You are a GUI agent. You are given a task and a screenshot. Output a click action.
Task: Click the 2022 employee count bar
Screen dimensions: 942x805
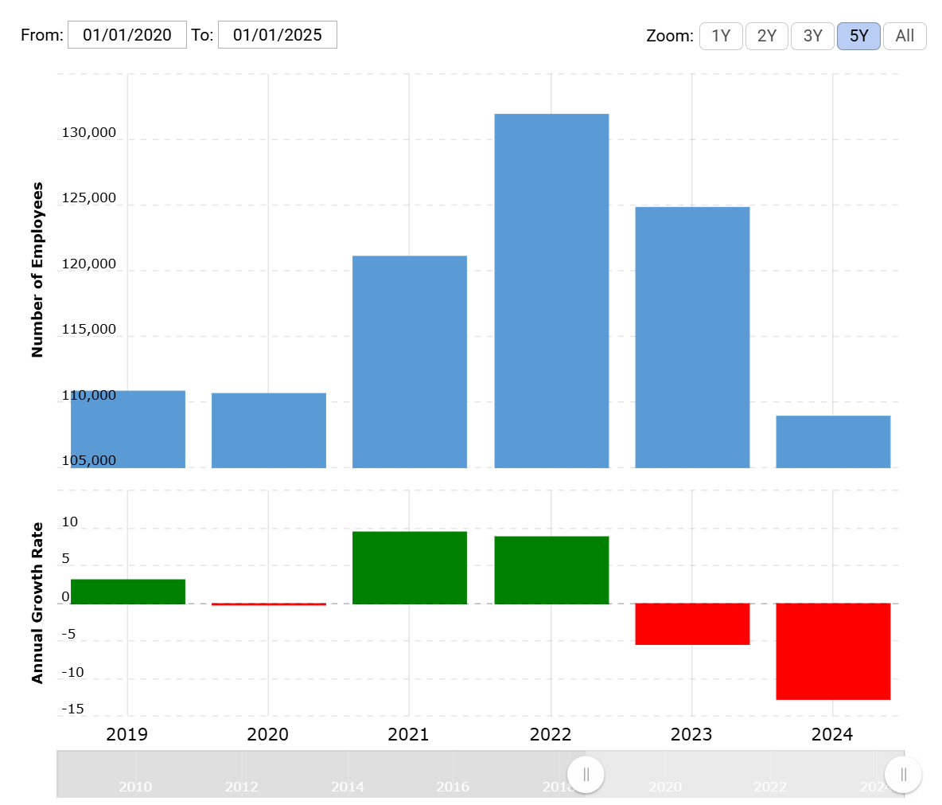(x=551, y=291)
